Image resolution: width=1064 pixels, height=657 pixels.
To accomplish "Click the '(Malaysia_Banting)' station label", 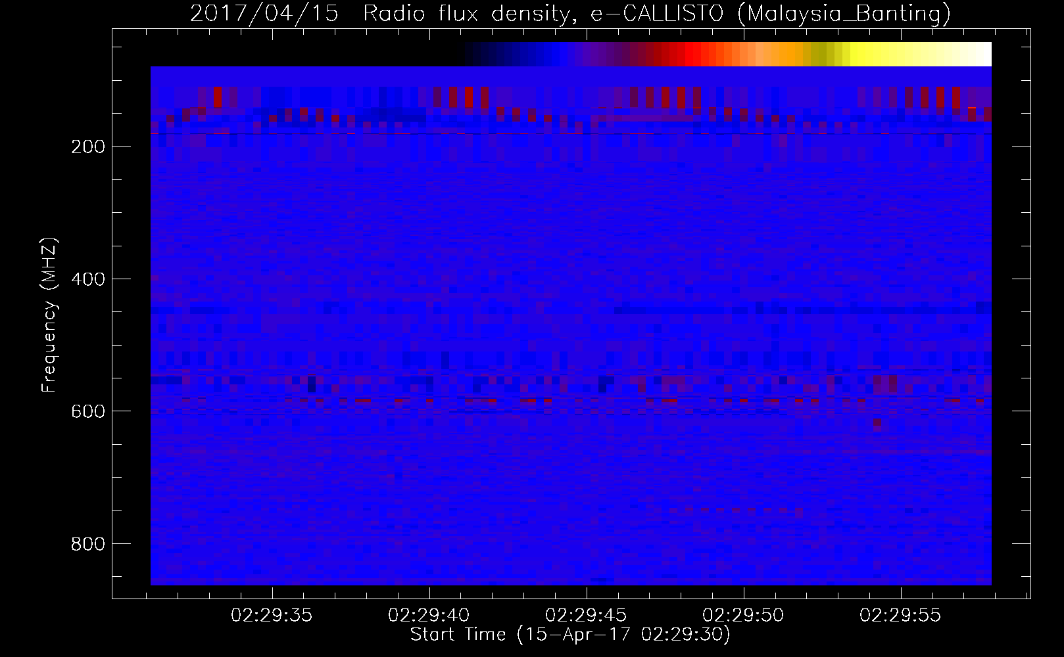I will tap(844, 14).
